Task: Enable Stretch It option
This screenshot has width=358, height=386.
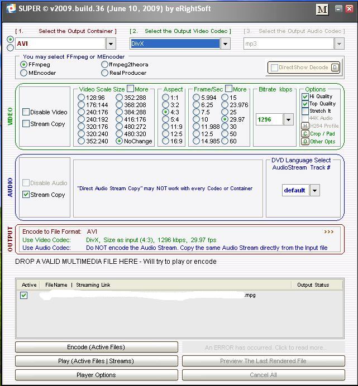Action: [305, 111]
